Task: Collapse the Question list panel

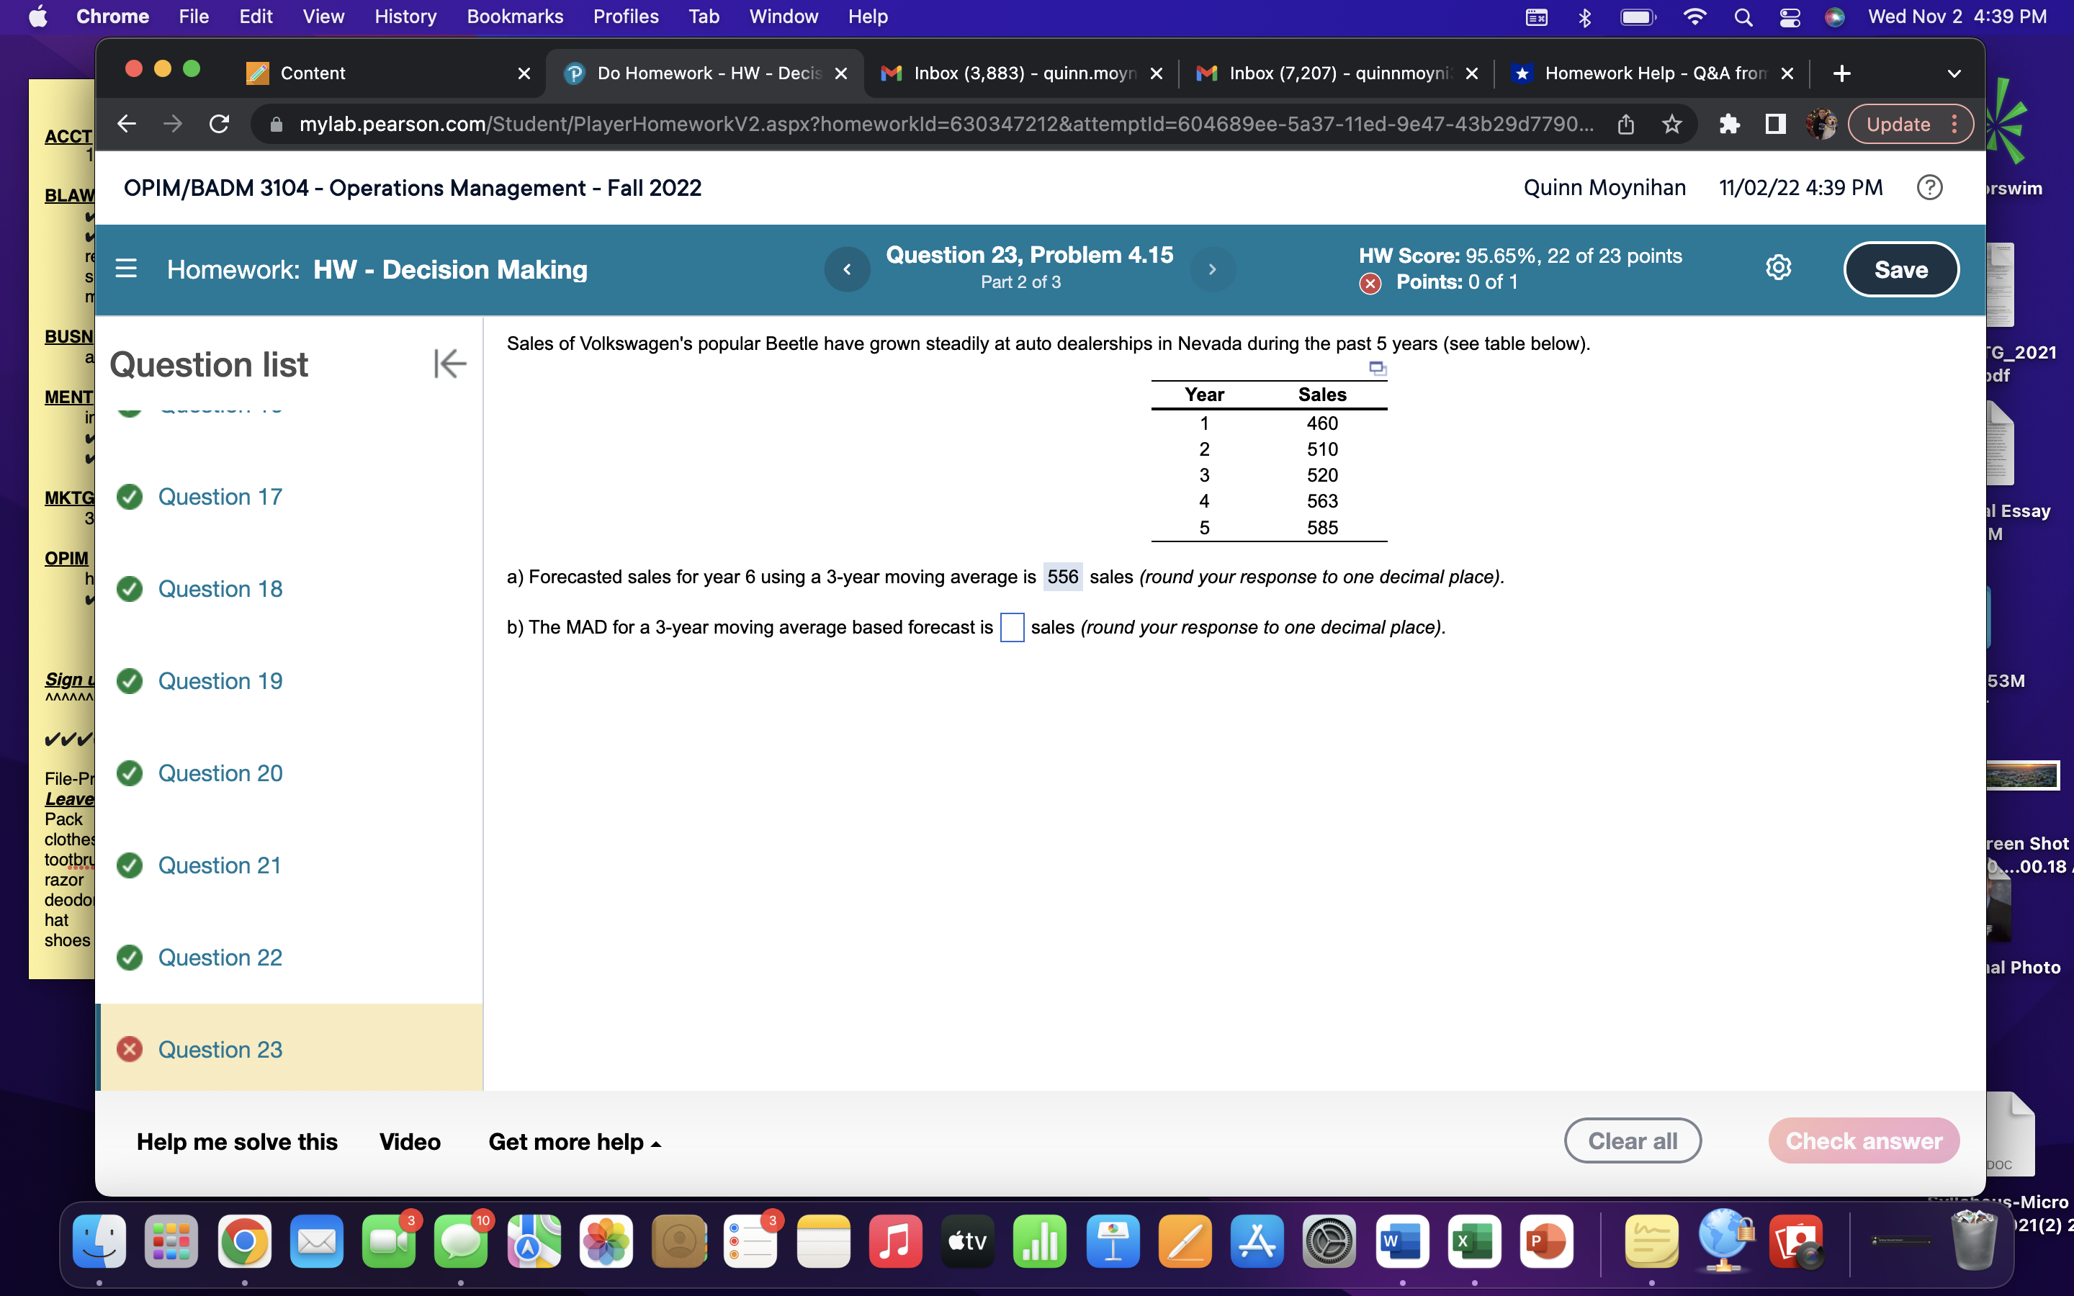Action: click(449, 364)
